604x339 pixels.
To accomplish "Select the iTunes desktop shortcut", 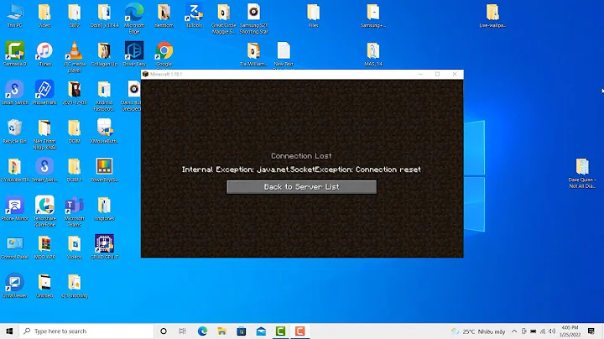I will coord(44,54).
